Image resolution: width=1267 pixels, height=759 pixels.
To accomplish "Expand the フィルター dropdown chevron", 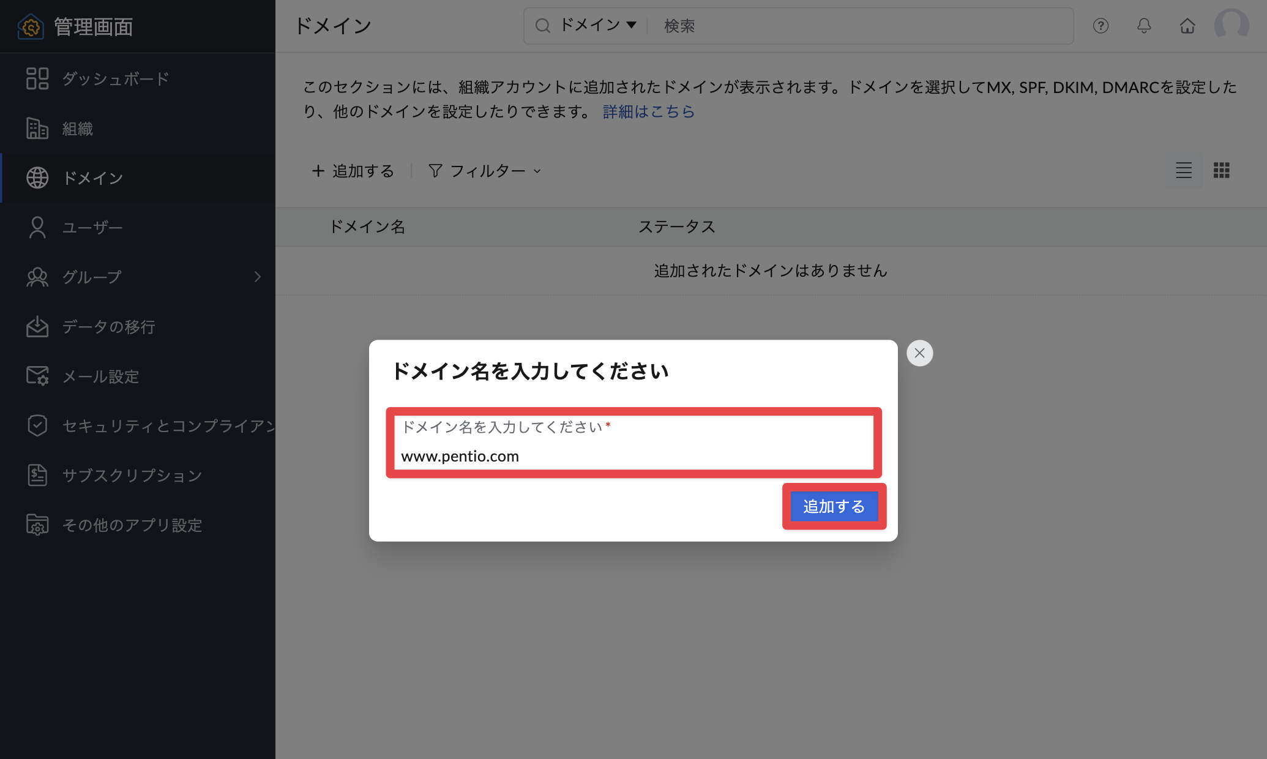I will [537, 171].
